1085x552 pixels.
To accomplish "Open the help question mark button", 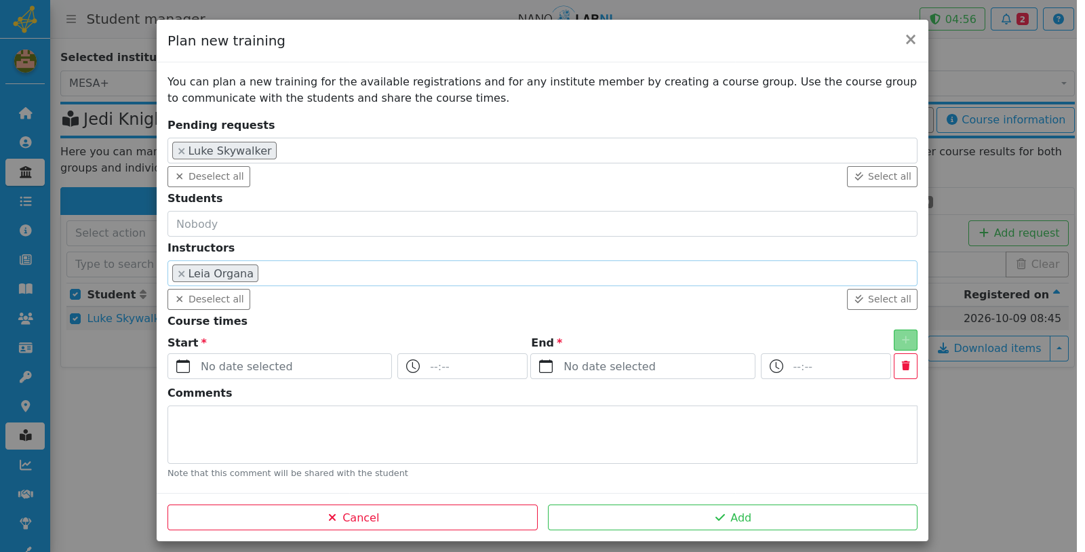I will coord(1058,19).
